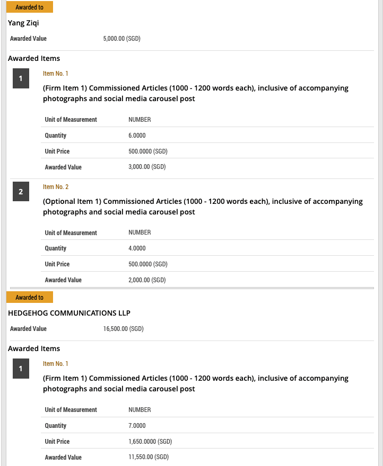The height and width of the screenshot is (466, 383).
Task: Click the 16,500.00 (SGD) awarded value
Action: coord(123,329)
